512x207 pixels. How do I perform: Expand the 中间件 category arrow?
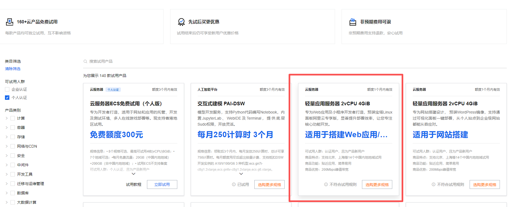7,165
